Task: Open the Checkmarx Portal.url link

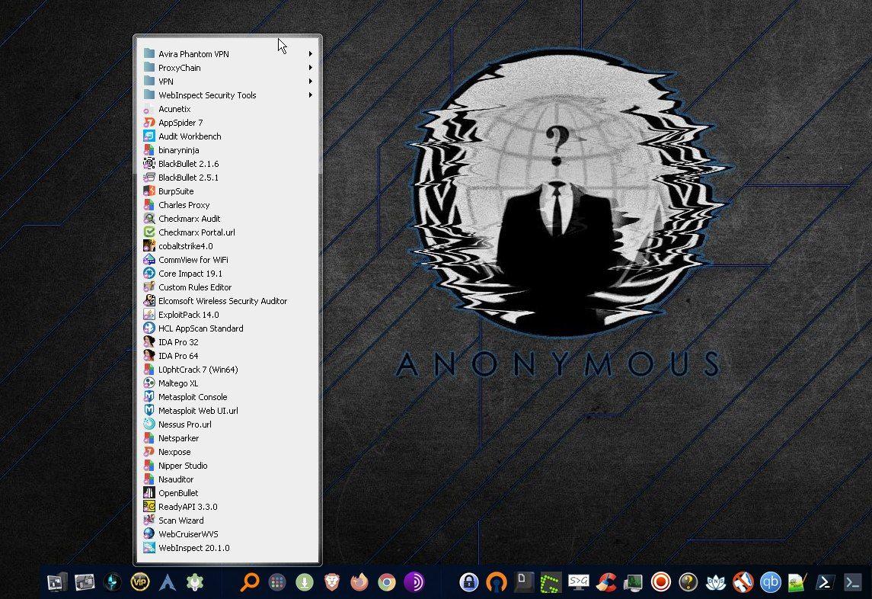Action: point(228,232)
